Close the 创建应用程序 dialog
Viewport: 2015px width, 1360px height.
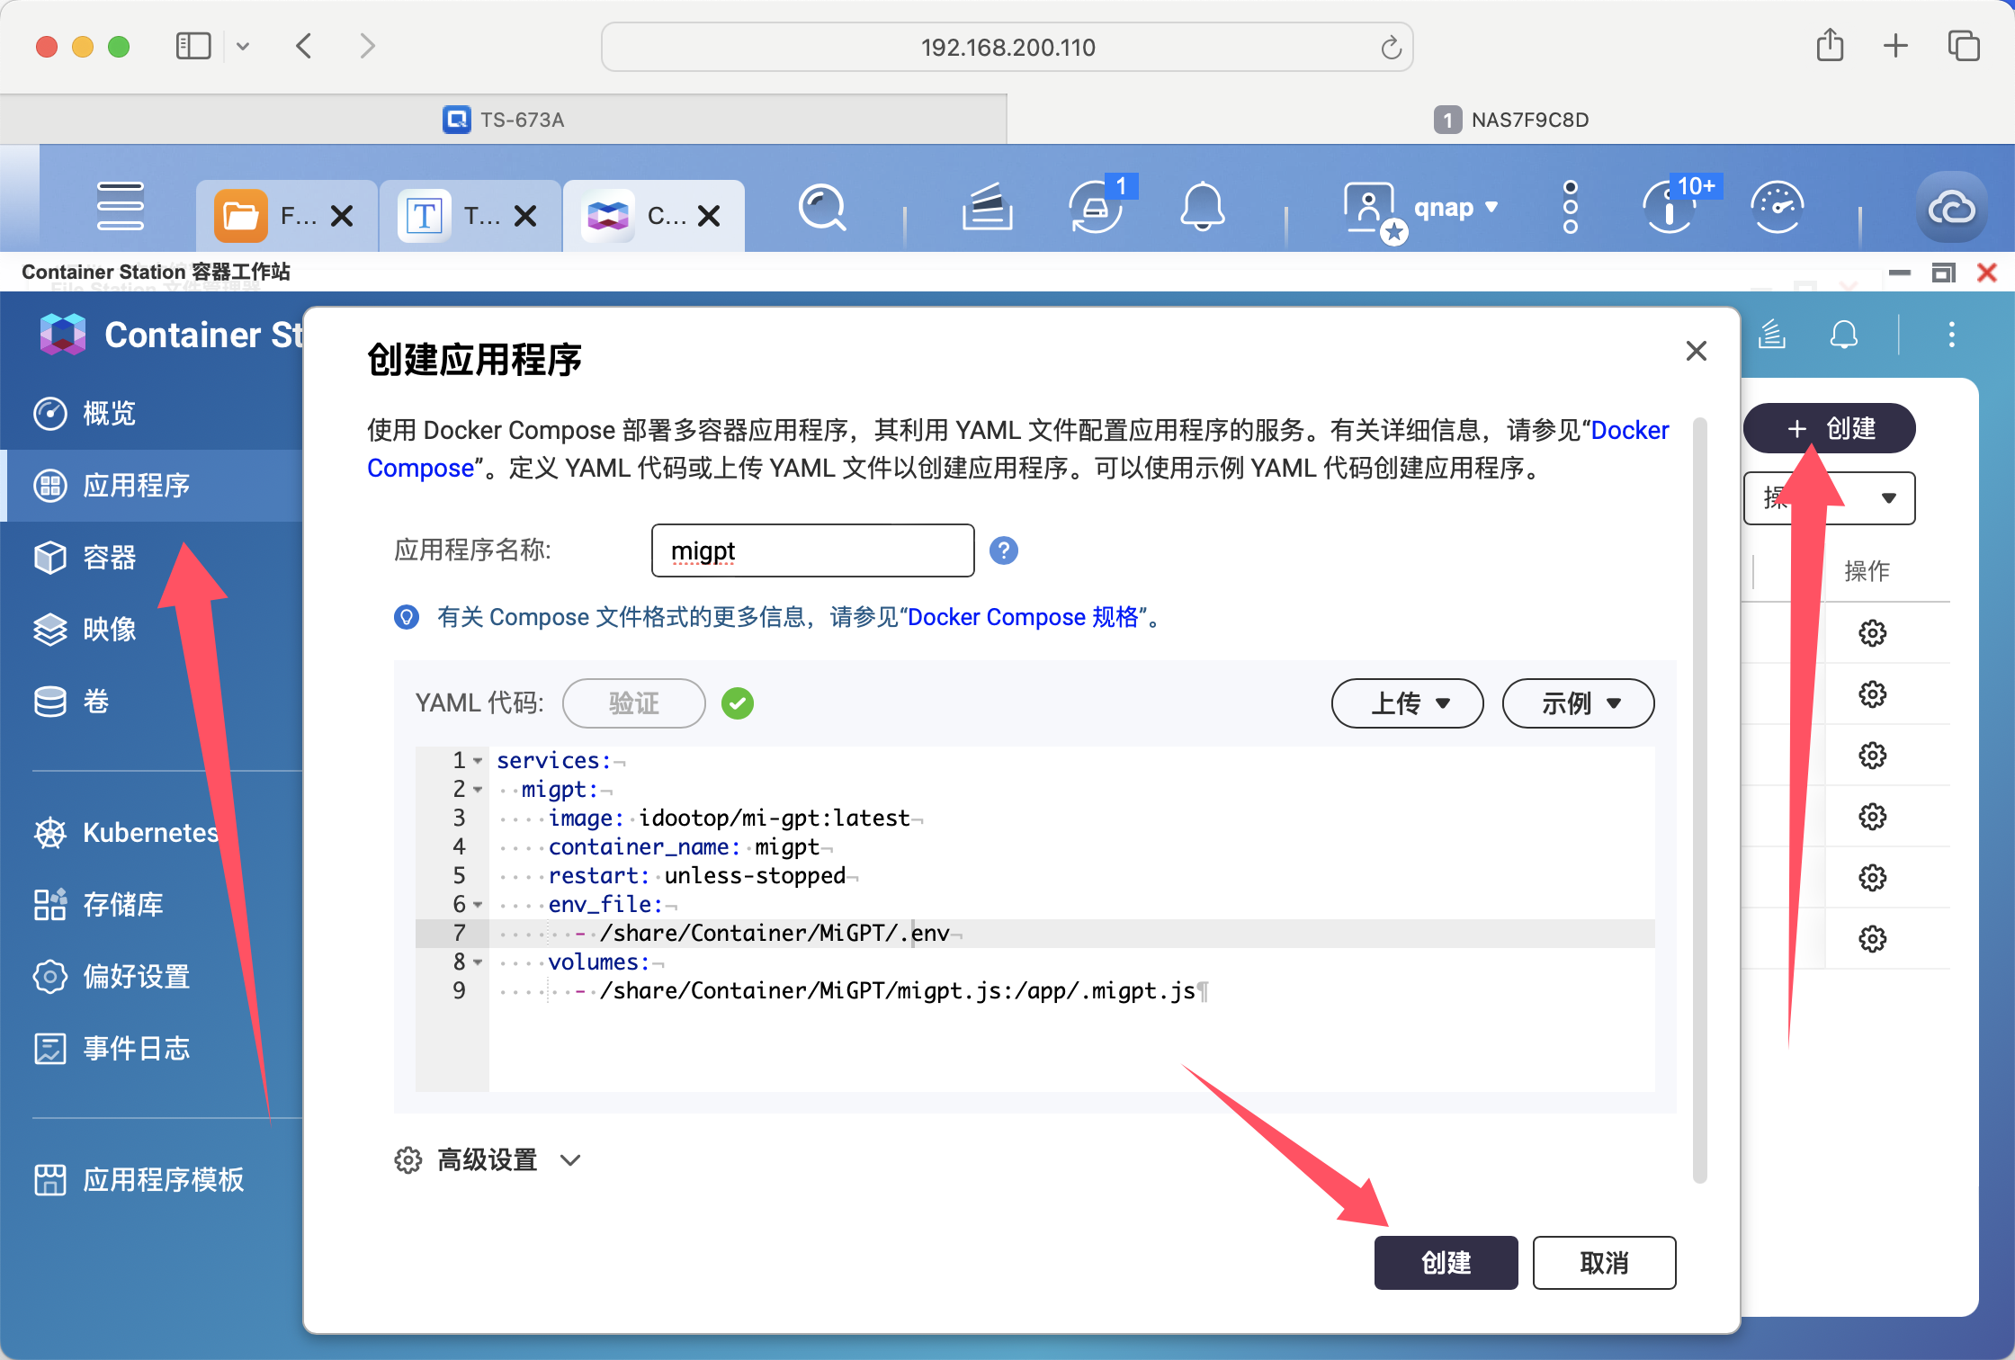(1697, 351)
